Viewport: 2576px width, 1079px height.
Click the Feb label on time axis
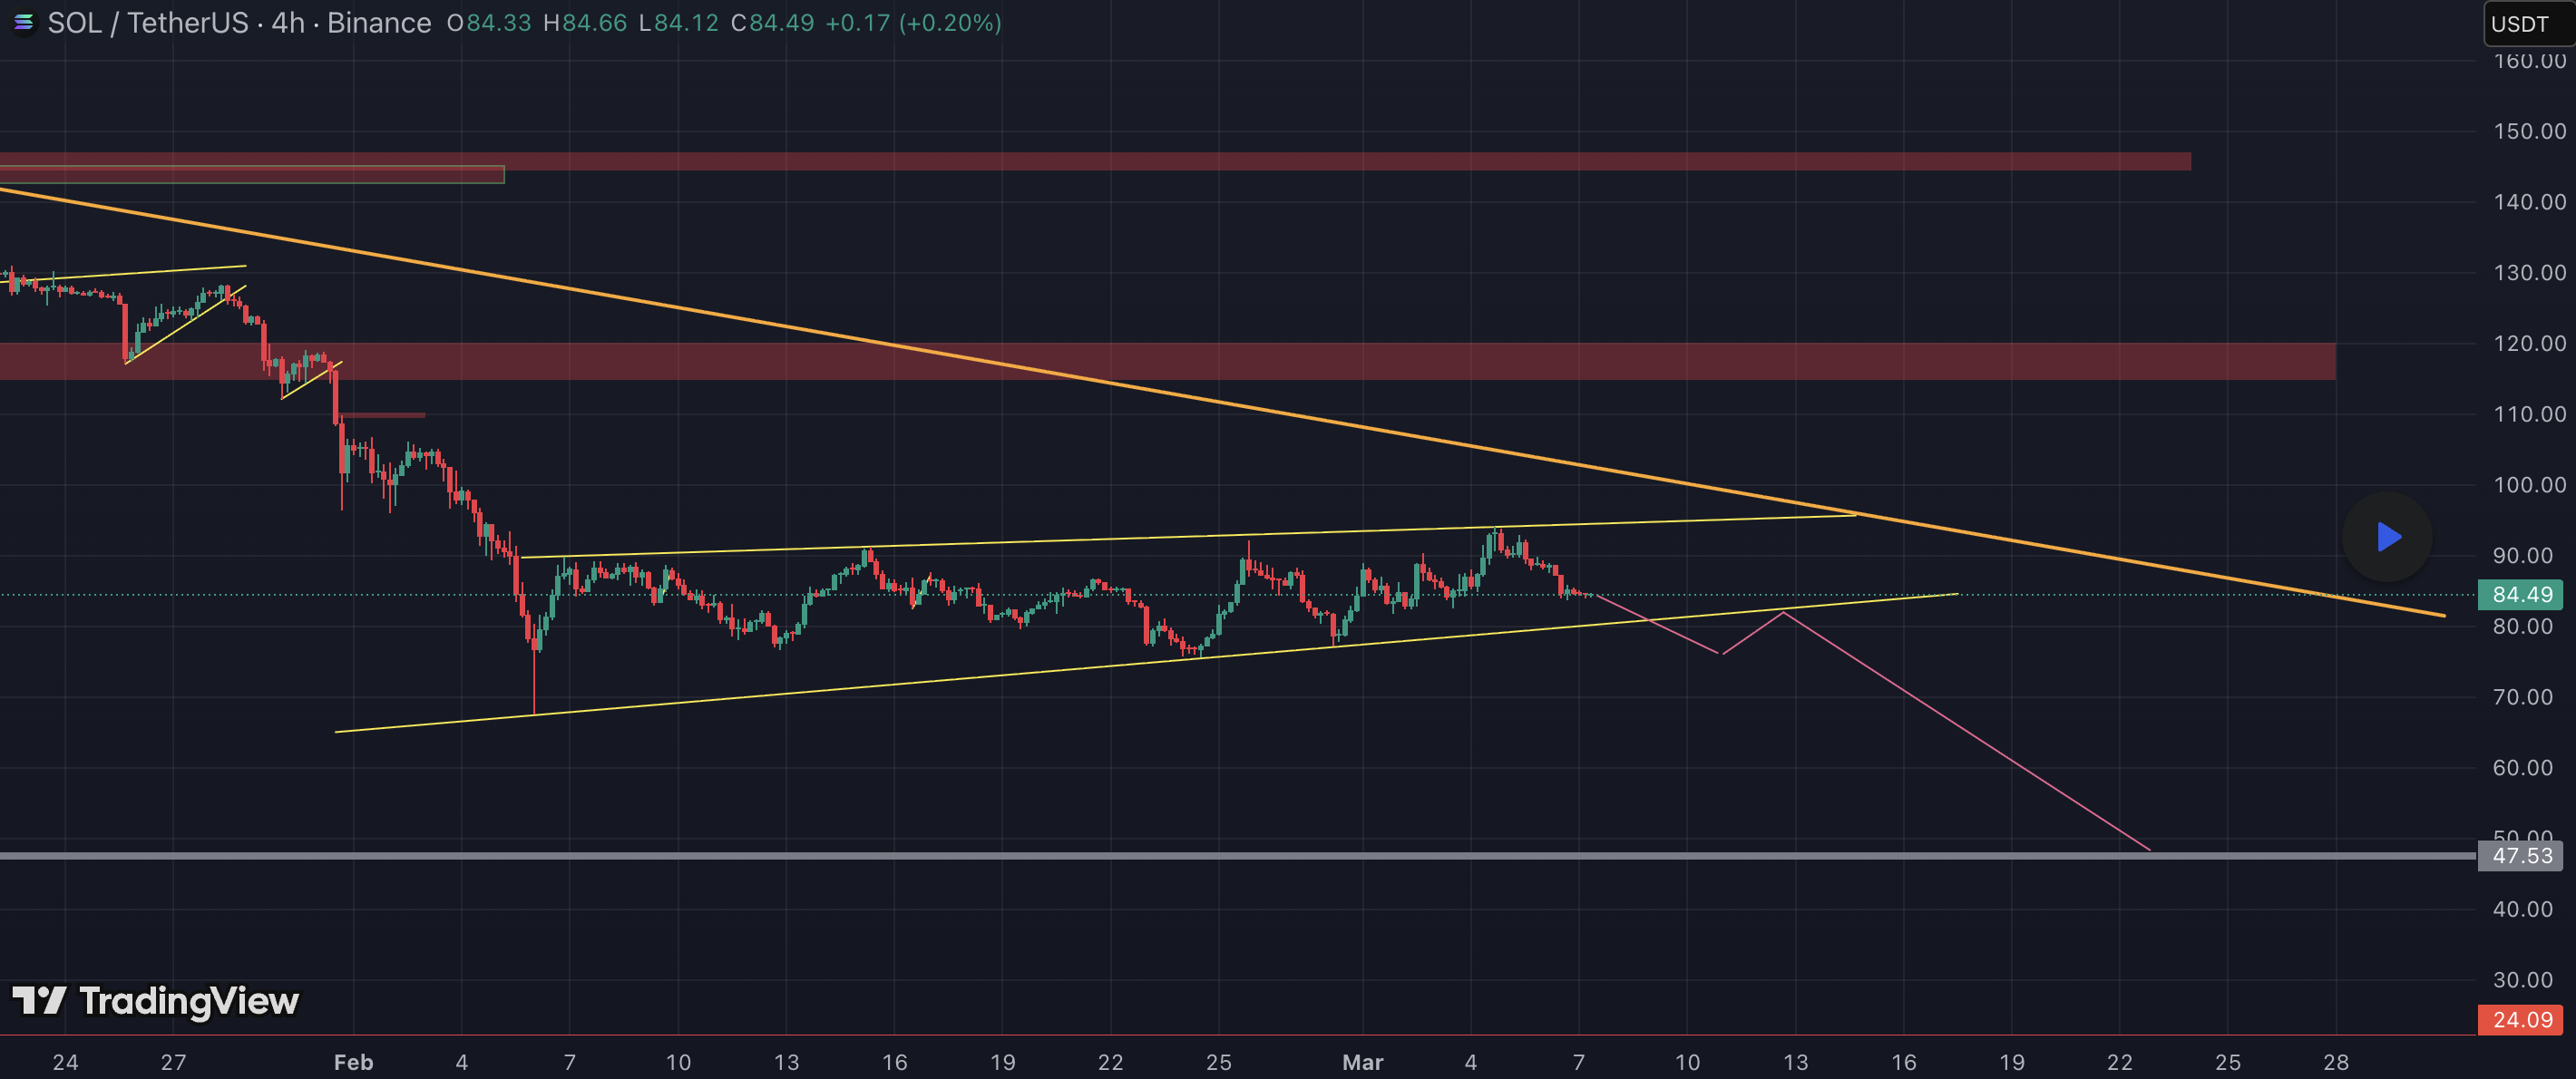pos(353,1062)
